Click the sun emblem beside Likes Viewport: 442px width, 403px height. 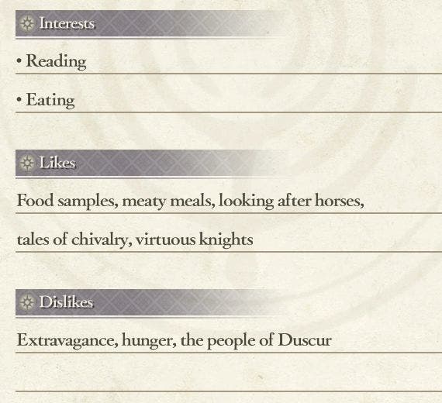[27, 163]
